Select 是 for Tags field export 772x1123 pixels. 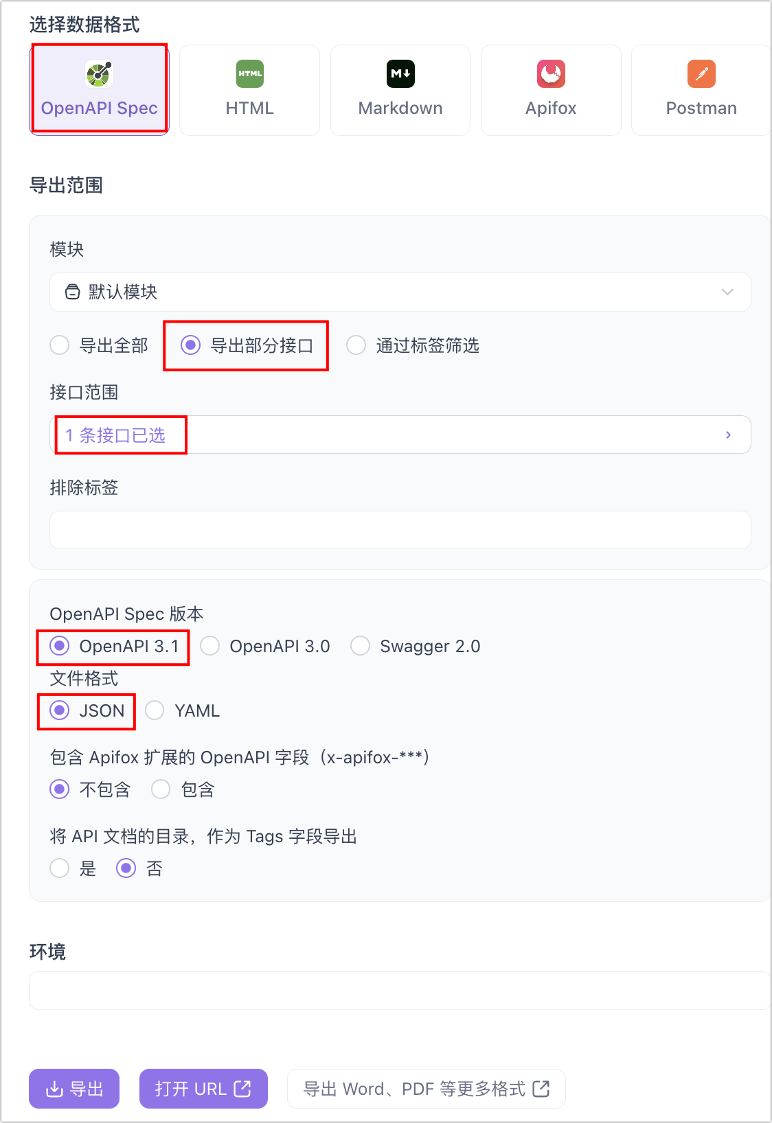[x=60, y=868]
